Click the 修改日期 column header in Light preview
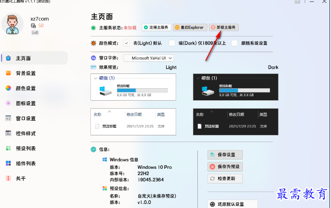Viewport: 331px width, 208px height. 134,114
